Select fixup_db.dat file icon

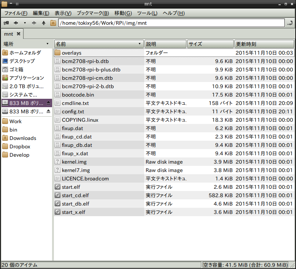click(58, 145)
